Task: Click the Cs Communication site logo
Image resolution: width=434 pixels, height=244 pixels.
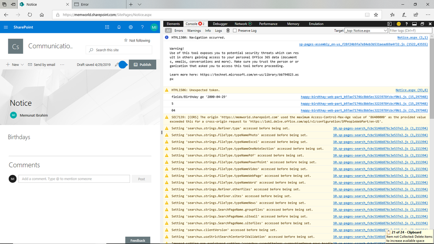Action: click(x=16, y=46)
